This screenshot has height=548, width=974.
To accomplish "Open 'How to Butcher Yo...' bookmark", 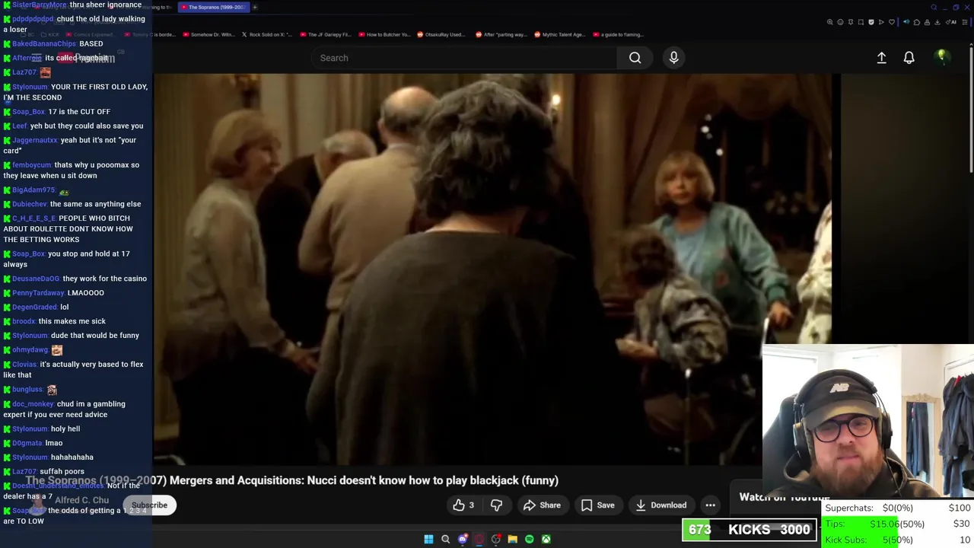I will click(x=384, y=34).
